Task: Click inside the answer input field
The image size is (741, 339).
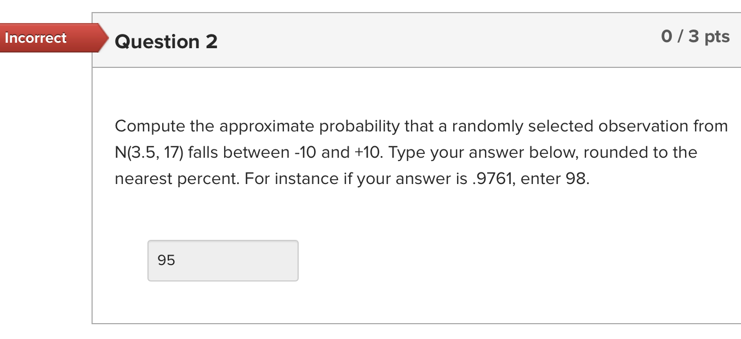Action: [222, 261]
